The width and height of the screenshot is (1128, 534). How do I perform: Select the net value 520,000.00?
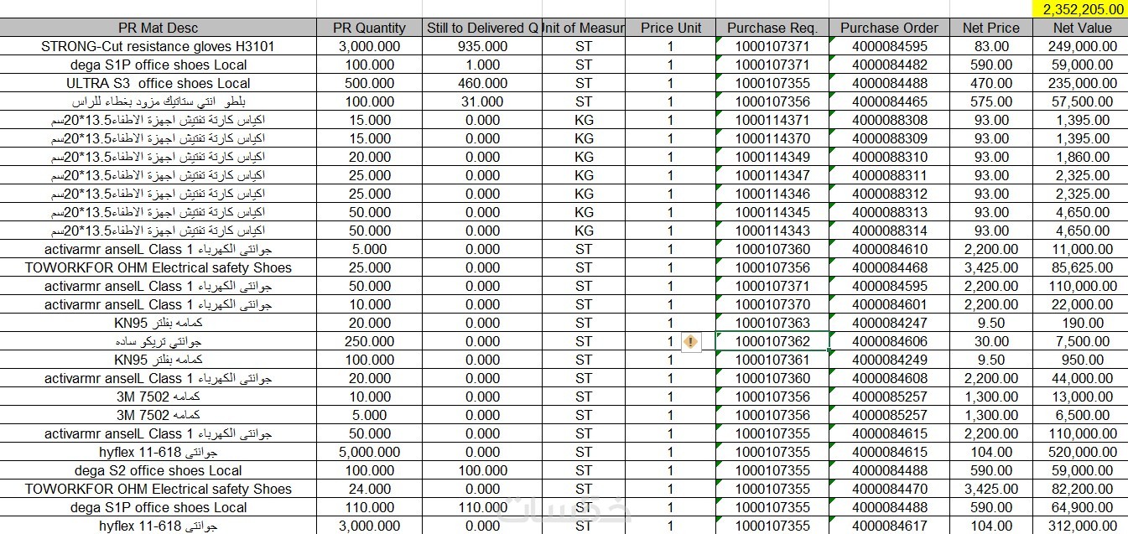click(1082, 452)
